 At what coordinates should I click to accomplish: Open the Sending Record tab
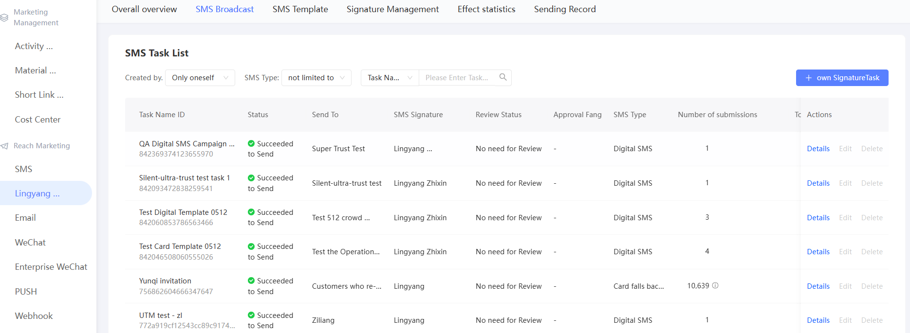[x=565, y=9]
